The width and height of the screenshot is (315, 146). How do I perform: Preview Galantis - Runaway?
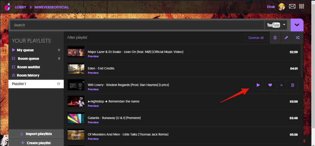point(93,122)
